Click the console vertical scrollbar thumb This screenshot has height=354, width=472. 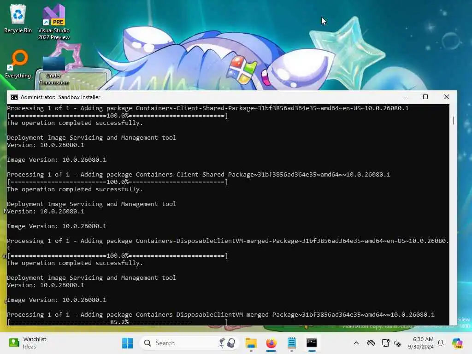point(454,120)
